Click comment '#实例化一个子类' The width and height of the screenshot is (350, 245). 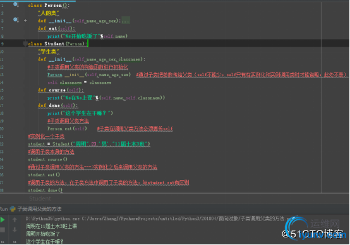46,136
